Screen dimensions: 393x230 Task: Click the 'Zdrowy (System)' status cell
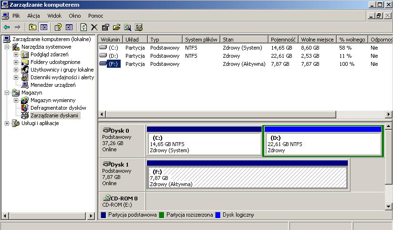pyautogui.click(x=242, y=47)
